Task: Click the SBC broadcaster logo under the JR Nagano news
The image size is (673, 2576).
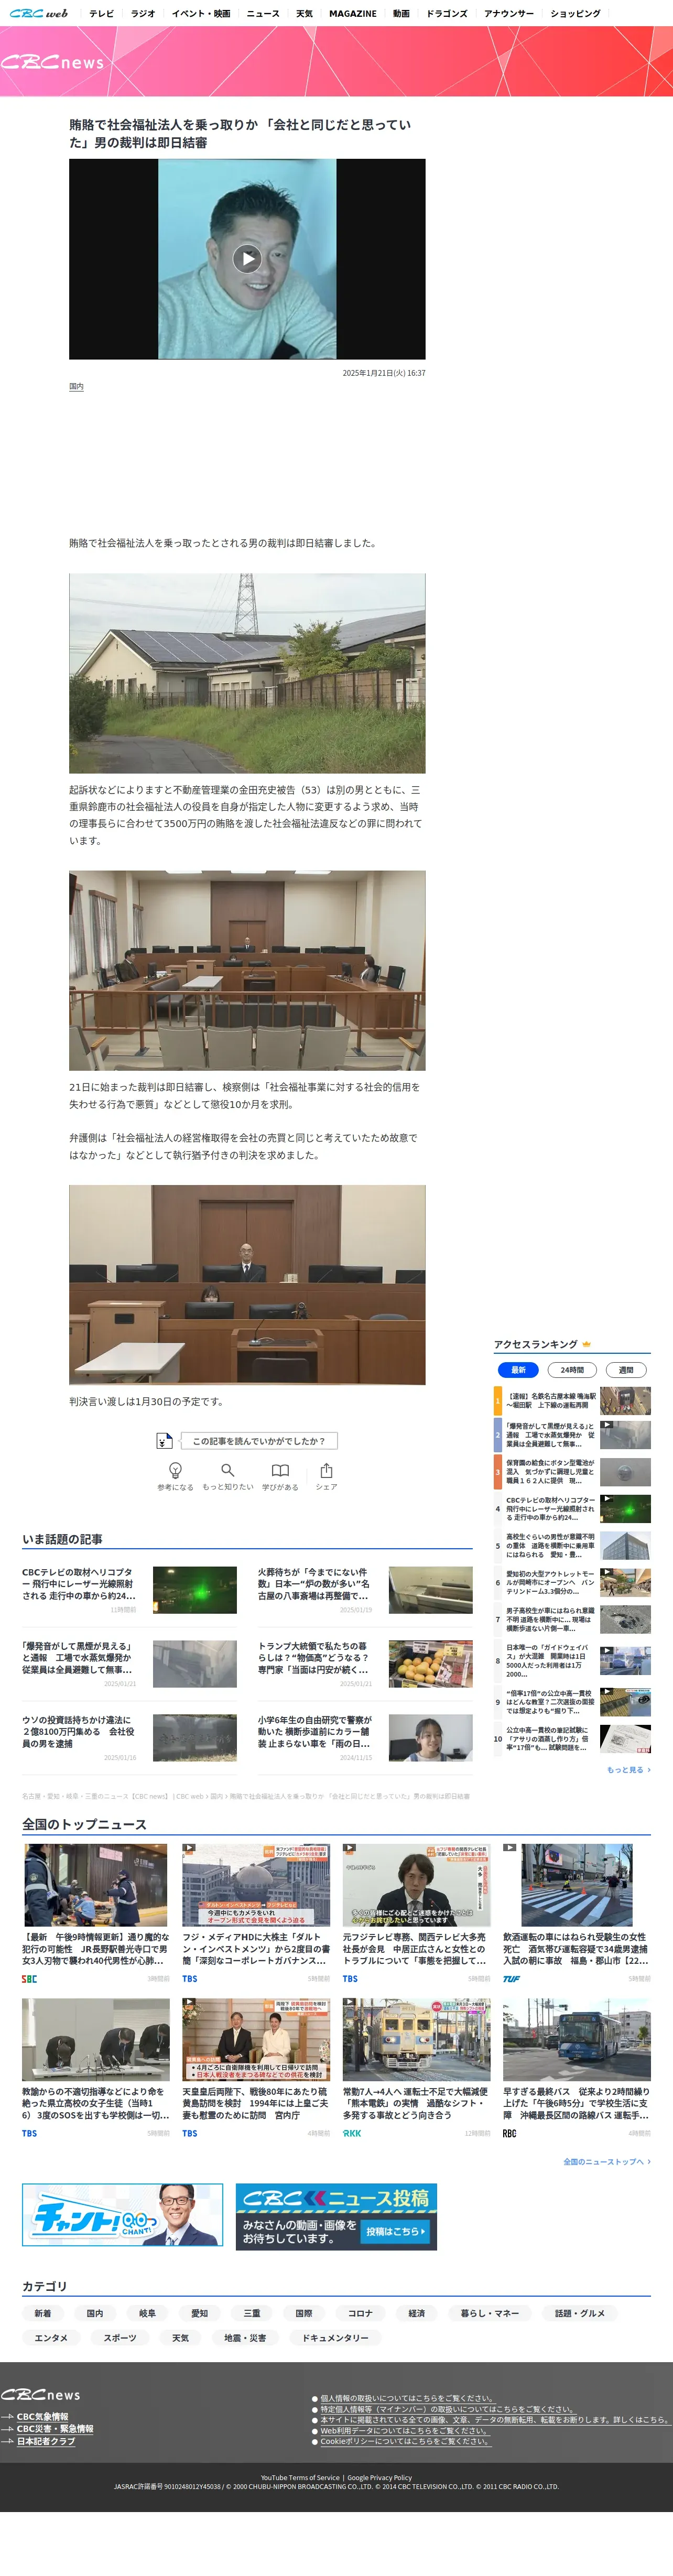Action: tap(29, 1979)
